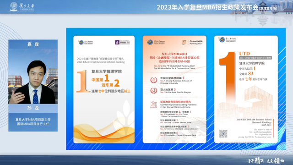Click the speaker name 孙龙 label

coord(33,108)
